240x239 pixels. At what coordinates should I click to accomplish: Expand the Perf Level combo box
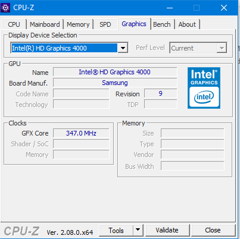click(198, 48)
